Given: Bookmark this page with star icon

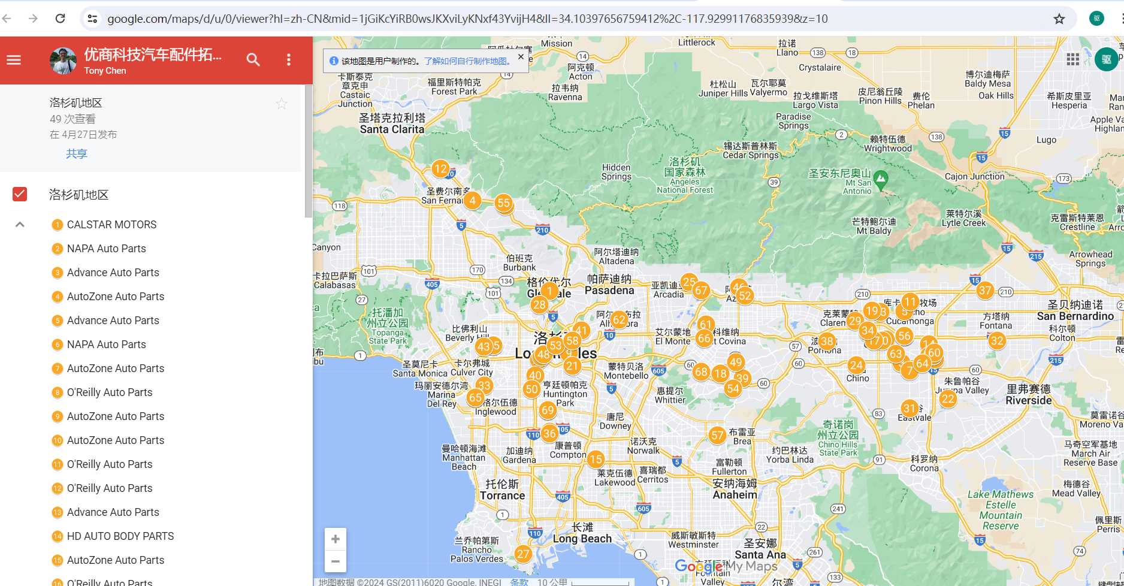Looking at the screenshot, I should pyautogui.click(x=1059, y=19).
